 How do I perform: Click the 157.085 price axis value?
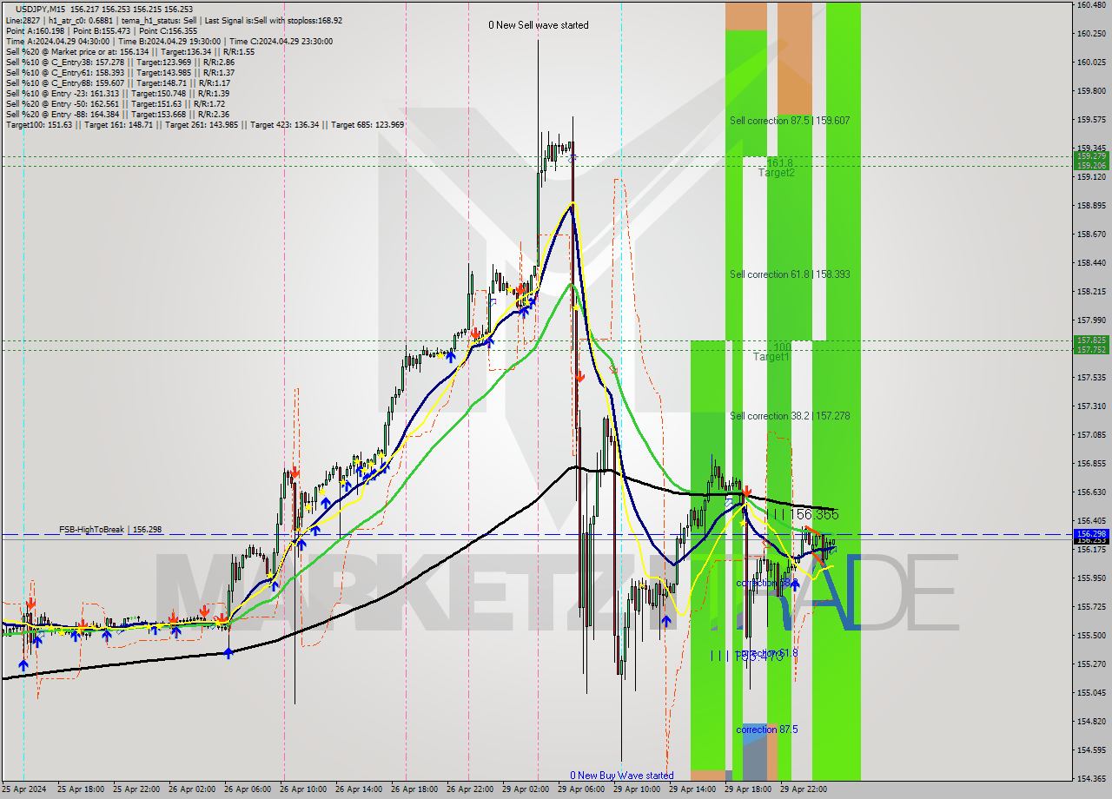1091,435
